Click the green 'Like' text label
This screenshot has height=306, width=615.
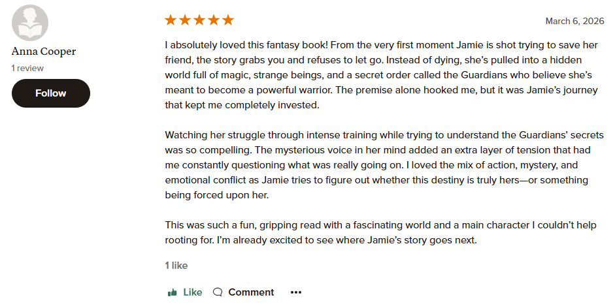[x=193, y=292]
